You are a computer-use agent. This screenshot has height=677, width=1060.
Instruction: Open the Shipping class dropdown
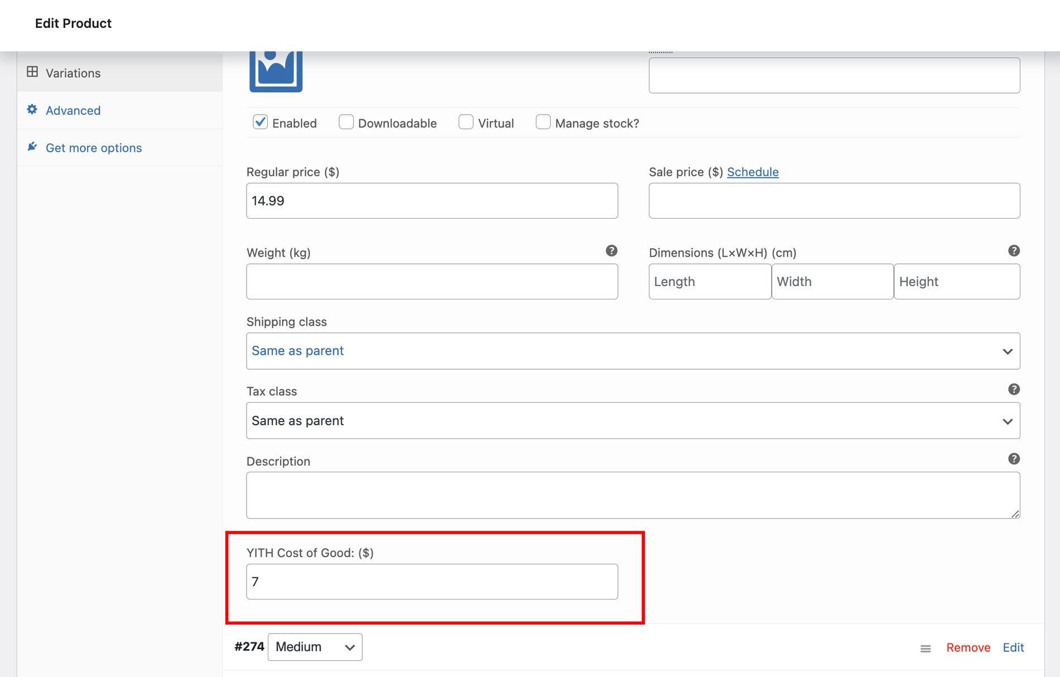pyautogui.click(x=633, y=351)
